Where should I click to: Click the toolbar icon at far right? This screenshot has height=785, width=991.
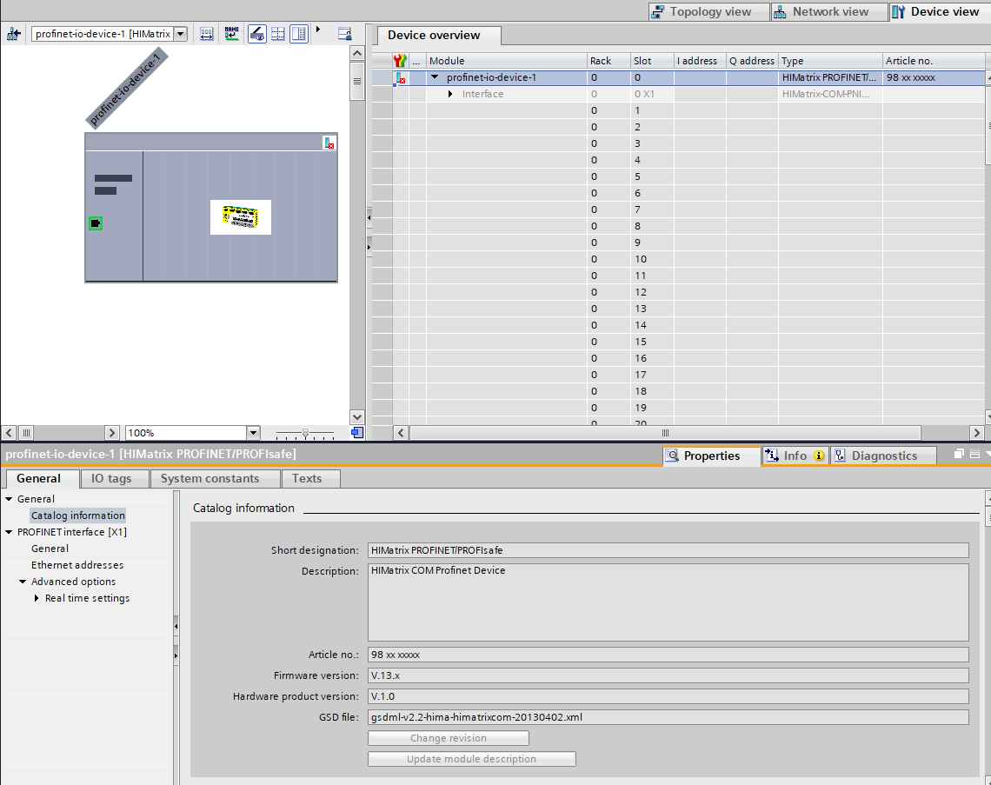click(x=344, y=34)
